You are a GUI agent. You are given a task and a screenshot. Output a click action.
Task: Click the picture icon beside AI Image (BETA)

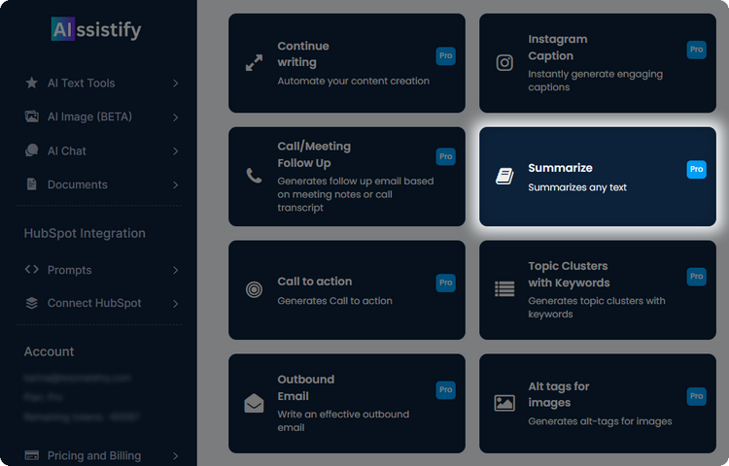pos(32,117)
